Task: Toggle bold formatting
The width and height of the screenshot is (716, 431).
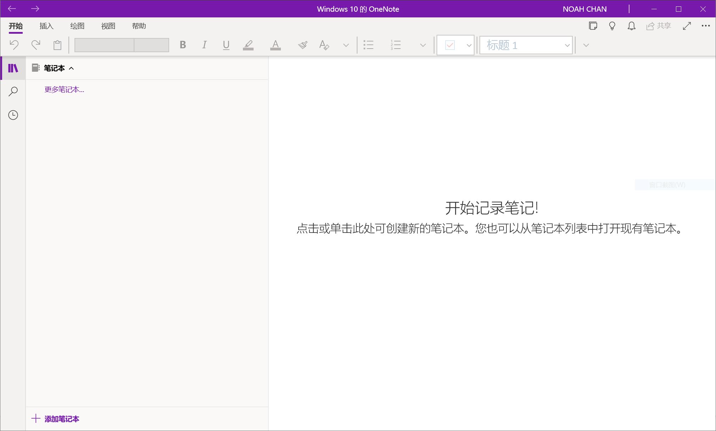Action: (183, 45)
